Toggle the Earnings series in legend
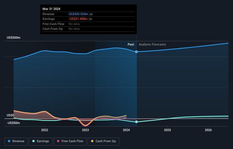This screenshot has height=149, width=233. pos(41,141)
